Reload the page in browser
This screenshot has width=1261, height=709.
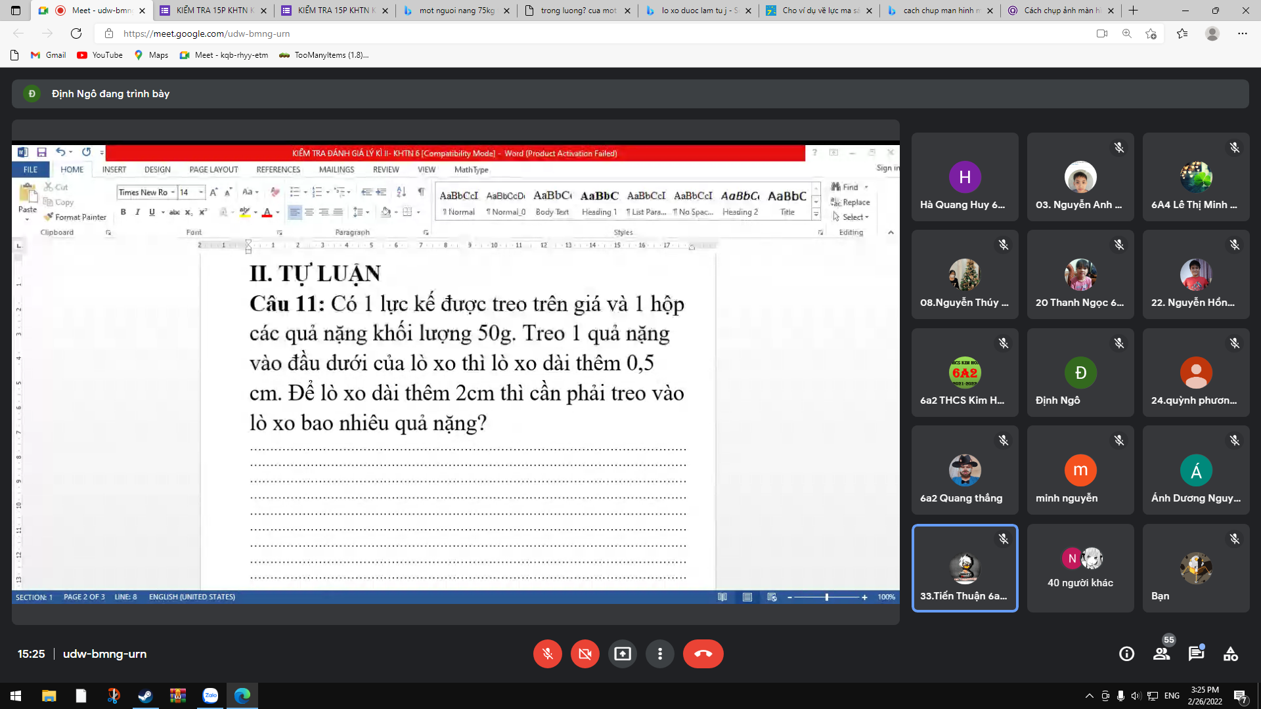pos(76,33)
